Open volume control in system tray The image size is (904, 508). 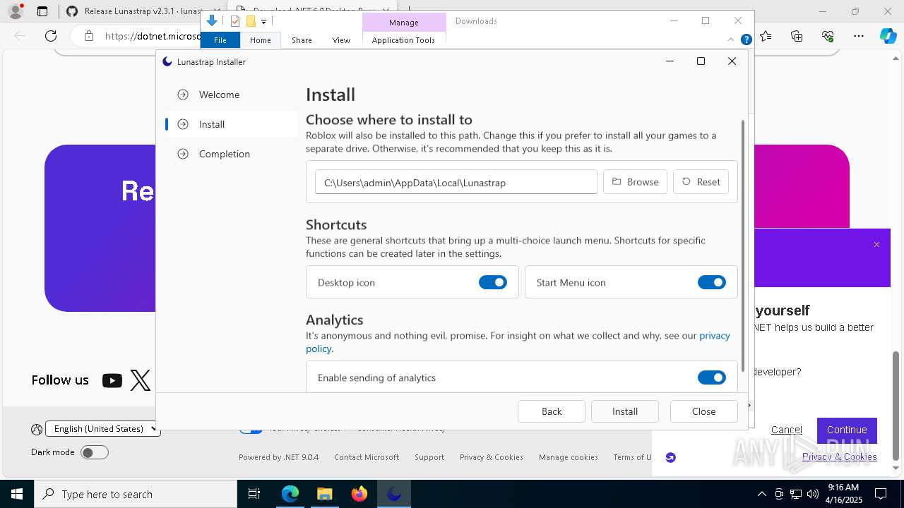(813, 494)
